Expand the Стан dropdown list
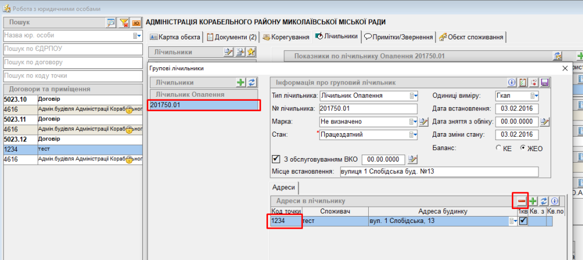Viewport: 583px width, 260px height. [x=413, y=135]
